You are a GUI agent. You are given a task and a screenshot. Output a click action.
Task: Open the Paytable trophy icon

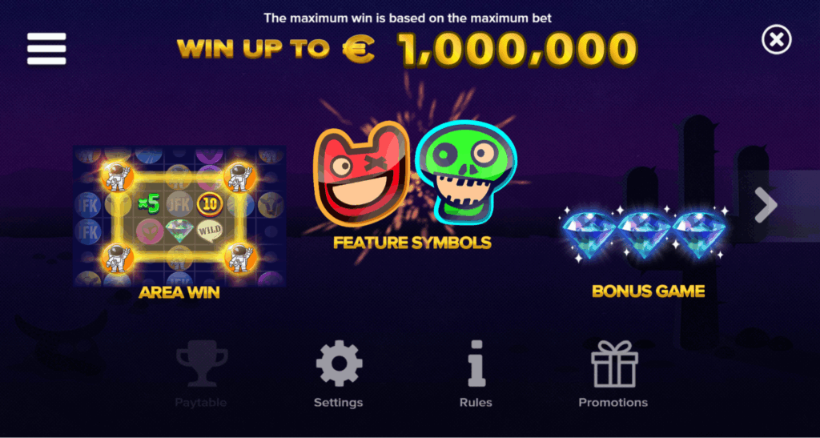coord(201,364)
